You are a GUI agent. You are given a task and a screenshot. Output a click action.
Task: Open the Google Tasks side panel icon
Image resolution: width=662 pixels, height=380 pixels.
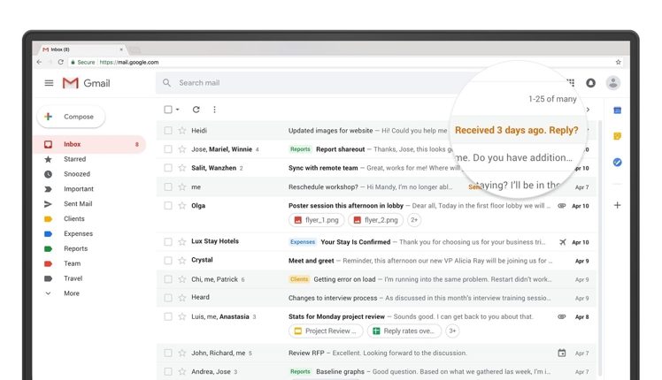617,163
